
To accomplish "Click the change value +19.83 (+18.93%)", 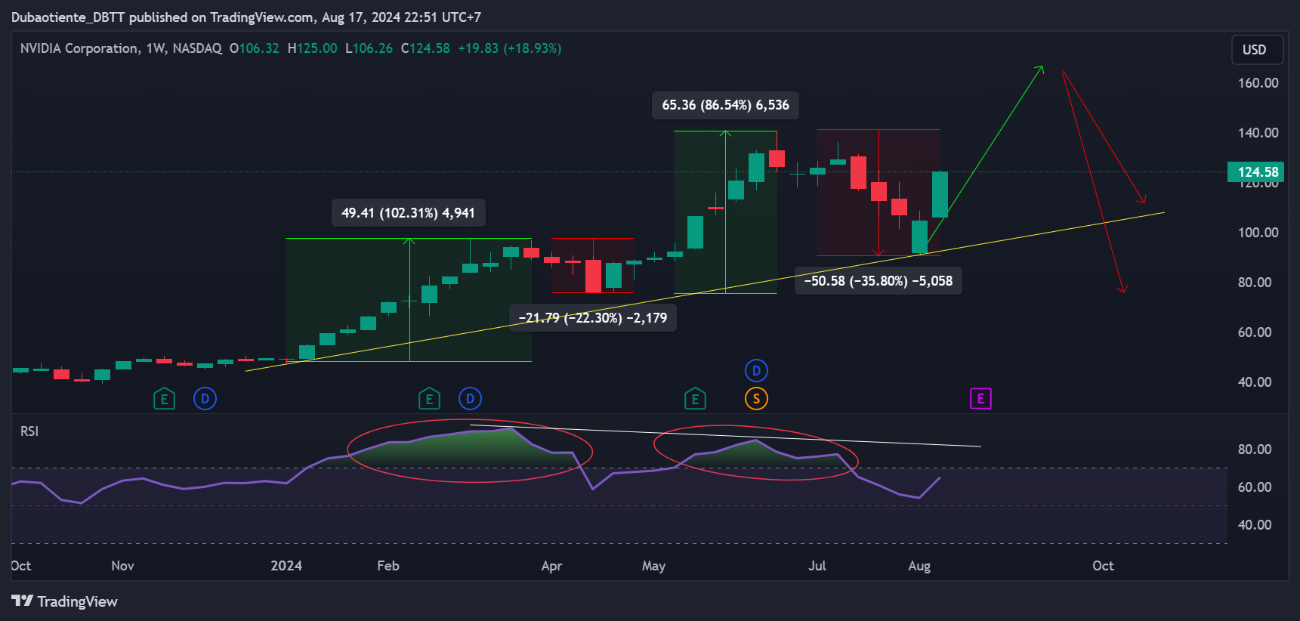I will tap(510, 48).
